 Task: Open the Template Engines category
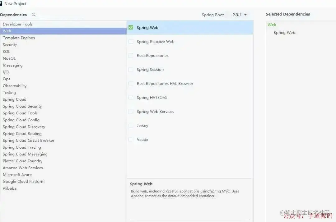[63, 38]
